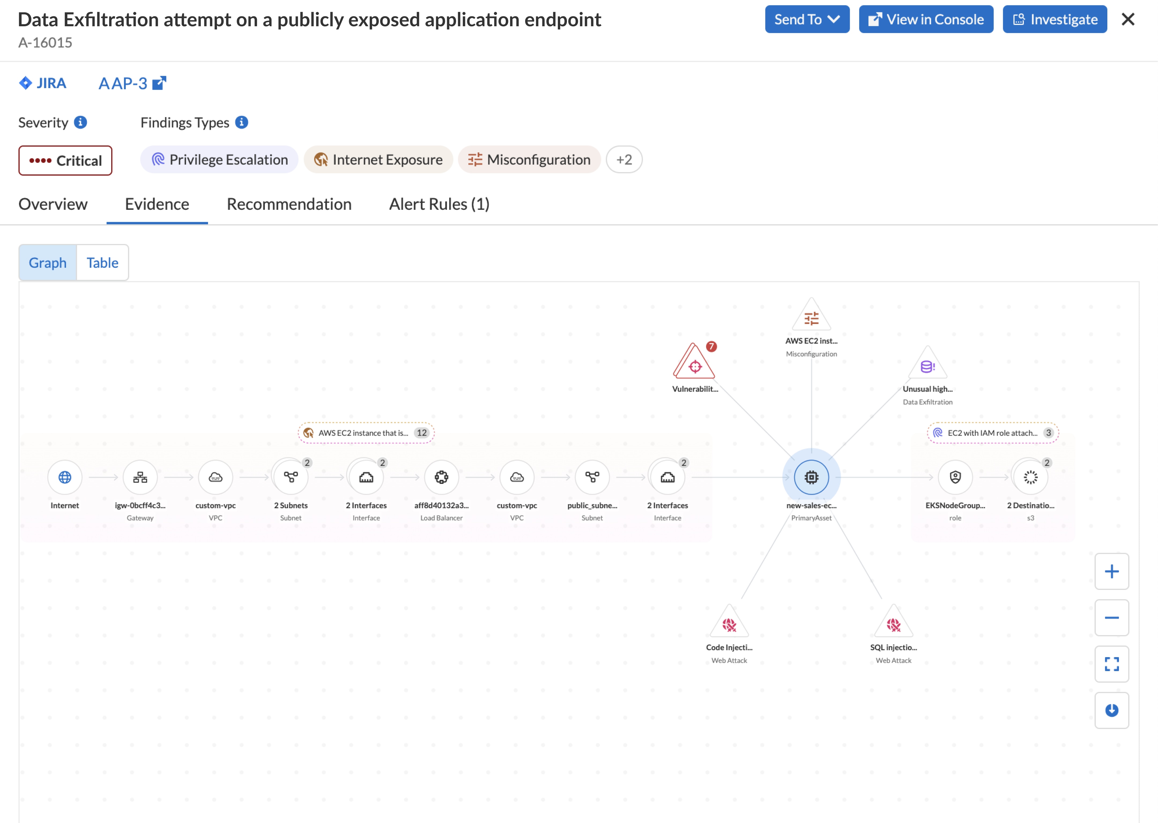The width and height of the screenshot is (1158, 823).
Task: Switch to Table view
Action: pos(102,263)
